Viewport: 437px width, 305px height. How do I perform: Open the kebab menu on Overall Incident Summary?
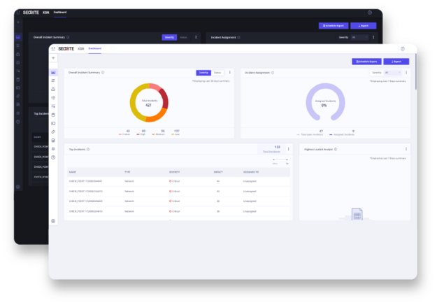tap(229, 72)
